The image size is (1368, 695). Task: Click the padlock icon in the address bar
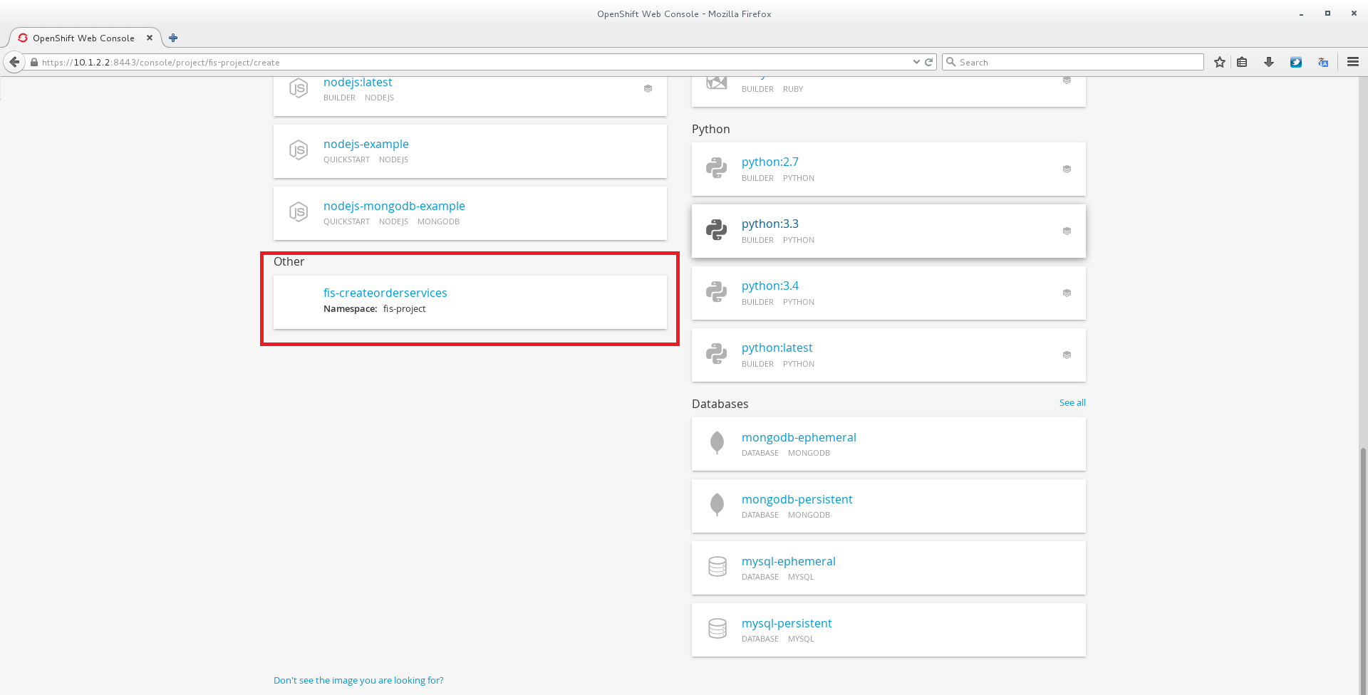tap(34, 63)
